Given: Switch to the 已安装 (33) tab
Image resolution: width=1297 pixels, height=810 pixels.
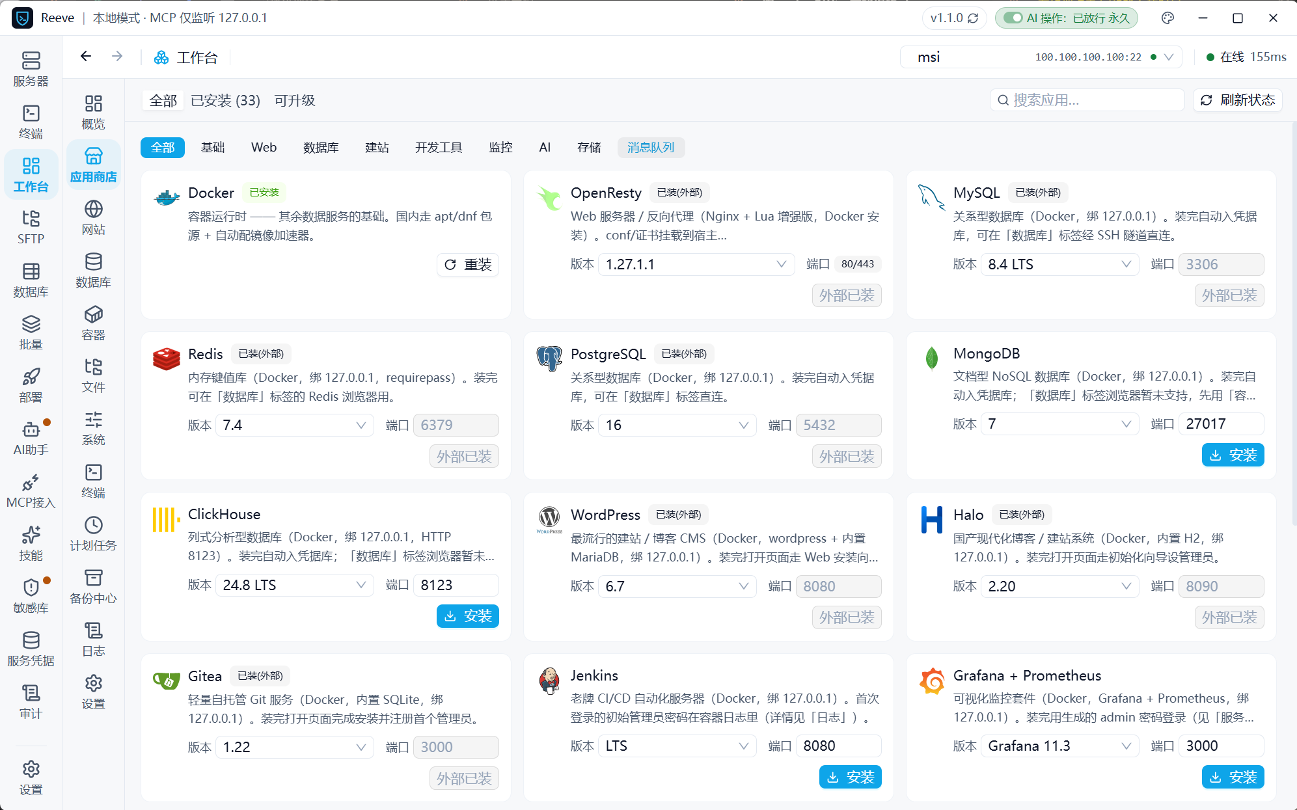Looking at the screenshot, I should tap(225, 101).
